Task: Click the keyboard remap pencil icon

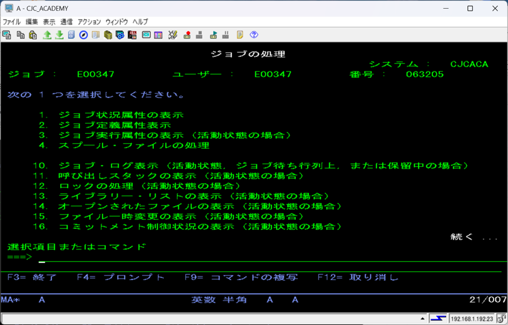Action: pos(173,34)
